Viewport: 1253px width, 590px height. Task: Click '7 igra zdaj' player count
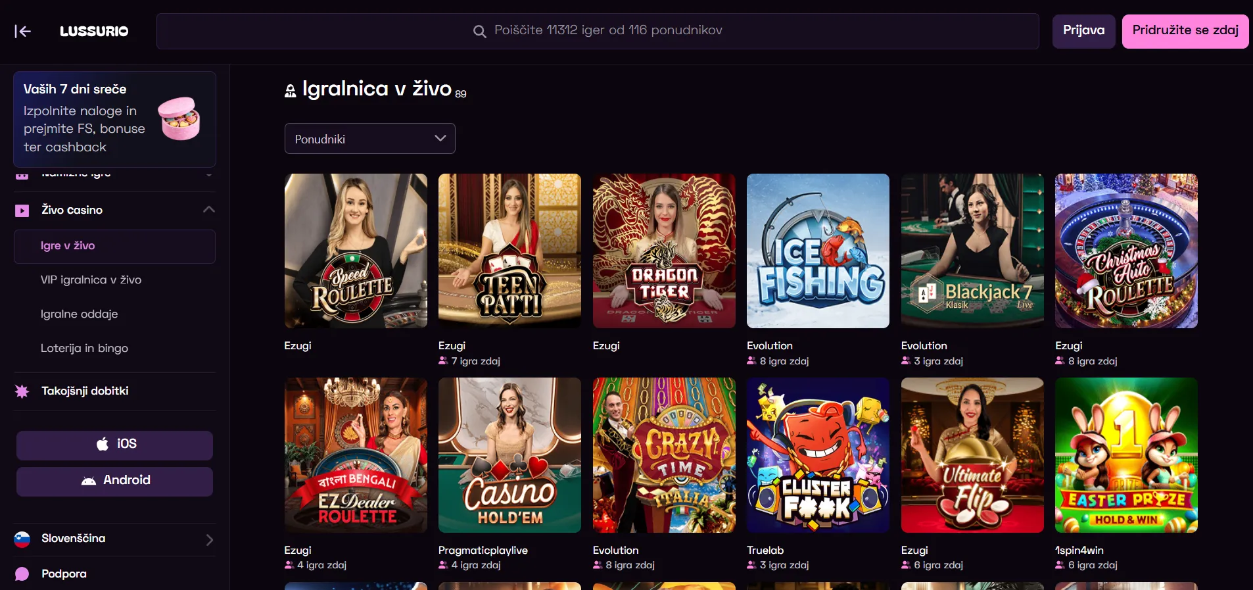(x=475, y=361)
